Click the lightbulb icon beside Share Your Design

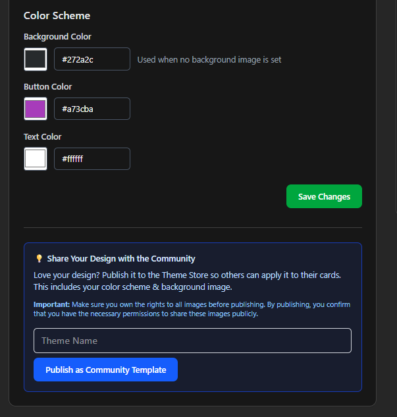[39, 258]
